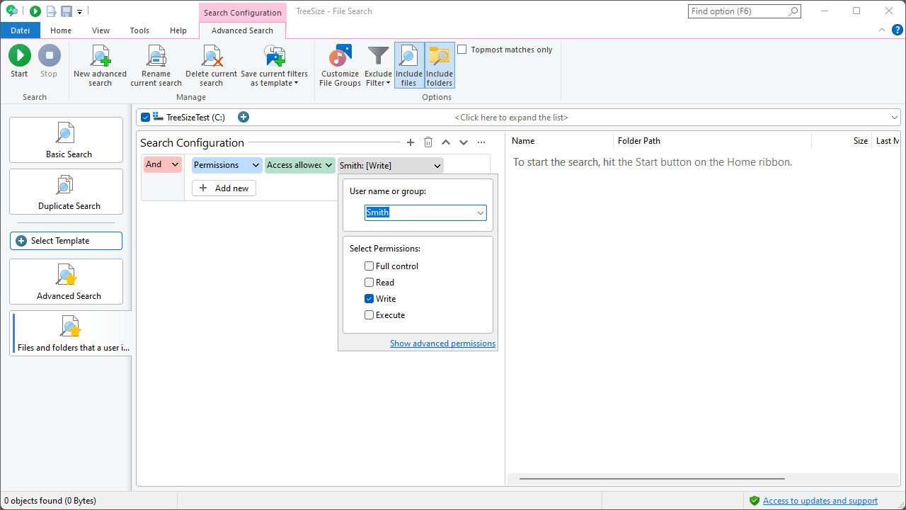Click plus icon next to TreeSizeTest drive
This screenshot has height=510, width=906.
pos(243,118)
